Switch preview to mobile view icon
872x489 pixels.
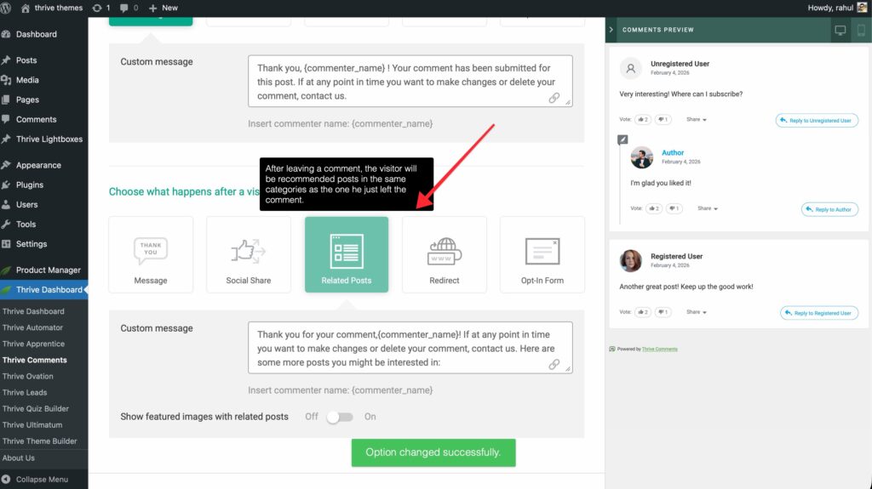point(861,31)
